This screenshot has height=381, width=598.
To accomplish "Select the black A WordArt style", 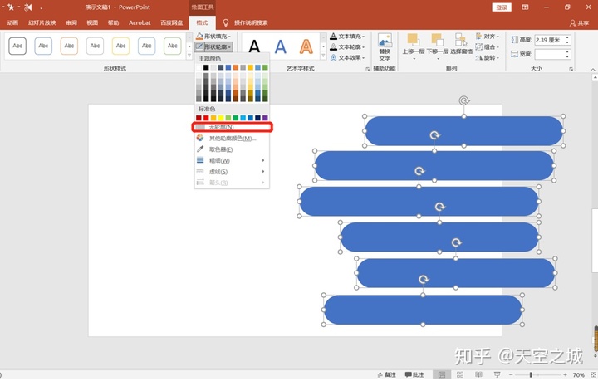I will coord(254,46).
